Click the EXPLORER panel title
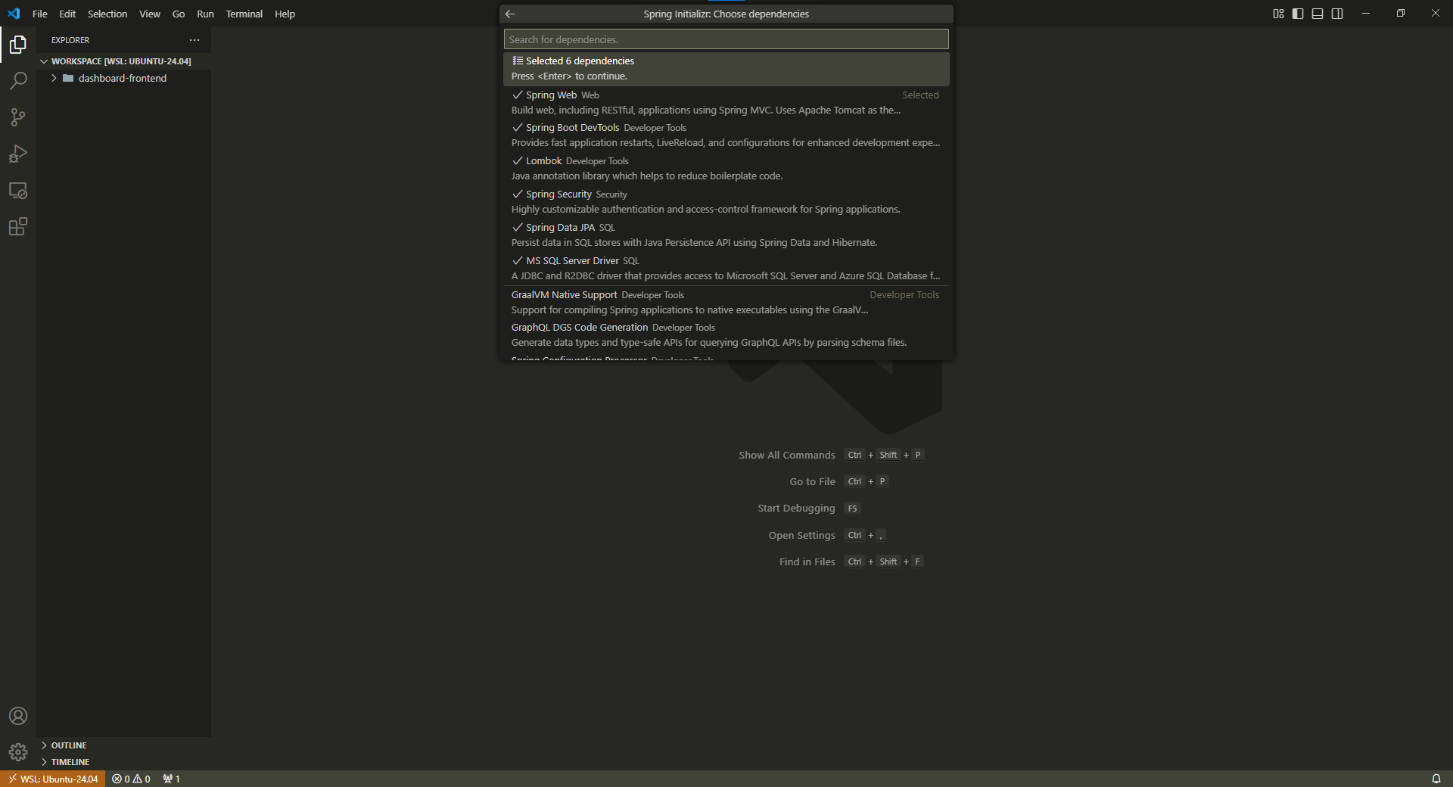 pyautogui.click(x=70, y=40)
